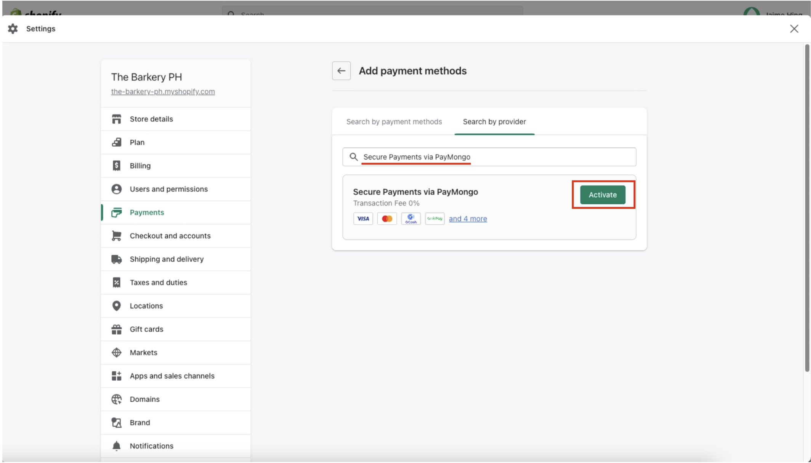
Task: Click the GCash payment logo
Action: tap(410, 219)
